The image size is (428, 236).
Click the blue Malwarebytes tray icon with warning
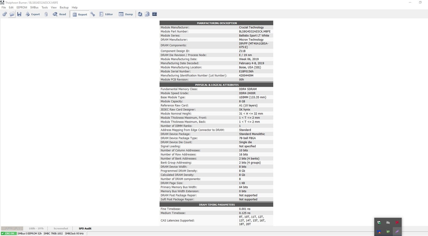tap(379, 231)
